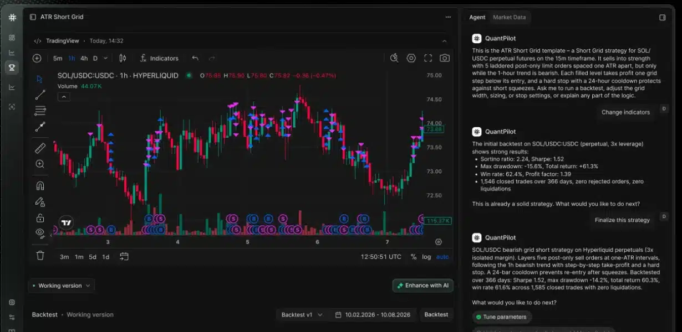Open the three-dot menu of ATR Short Grid
The image size is (682, 332).
tap(448, 17)
